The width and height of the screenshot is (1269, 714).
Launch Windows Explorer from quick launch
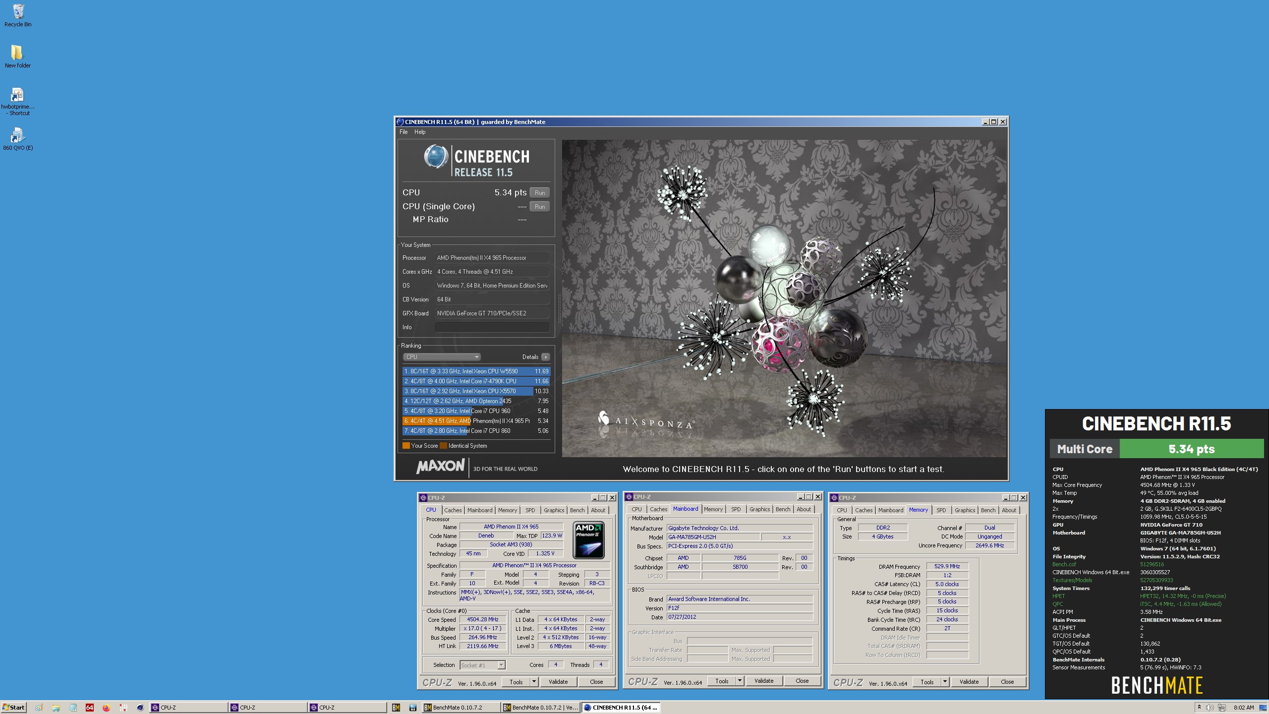tap(56, 708)
